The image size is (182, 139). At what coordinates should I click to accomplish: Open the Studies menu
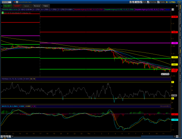pyautogui.click(x=163, y=2)
